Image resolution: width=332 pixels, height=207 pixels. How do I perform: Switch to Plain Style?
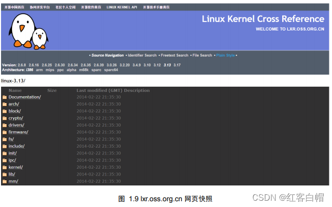[226, 55]
